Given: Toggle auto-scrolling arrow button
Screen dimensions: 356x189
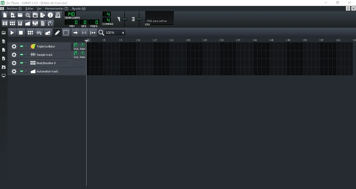Looking at the screenshot, I should tap(75, 33).
